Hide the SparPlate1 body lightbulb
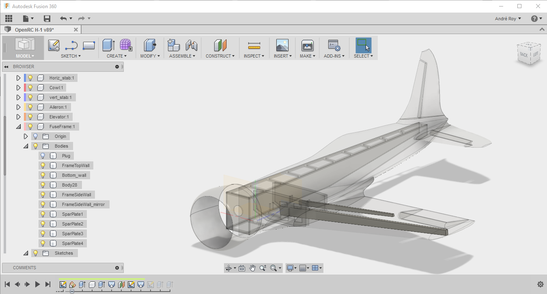 pos(43,214)
